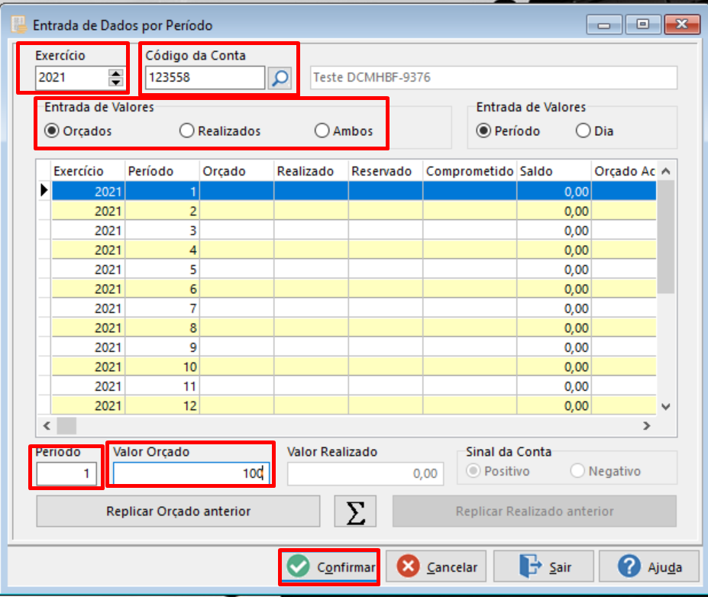Screen dimensions: 708x597
Task: Click the account description field Teste DCMHBF-9376
Action: point(493,78)
